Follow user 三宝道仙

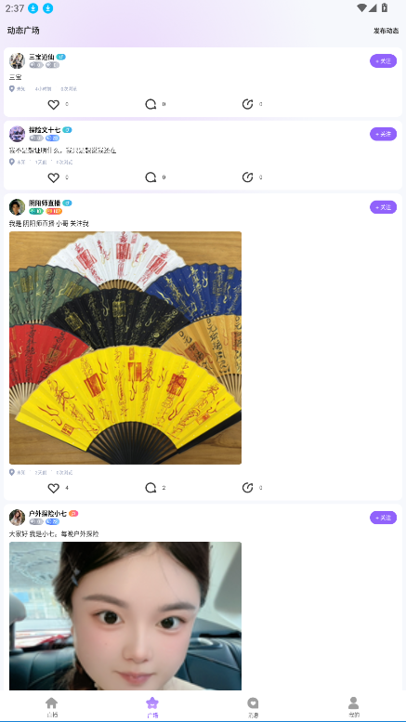coord(383,60)
